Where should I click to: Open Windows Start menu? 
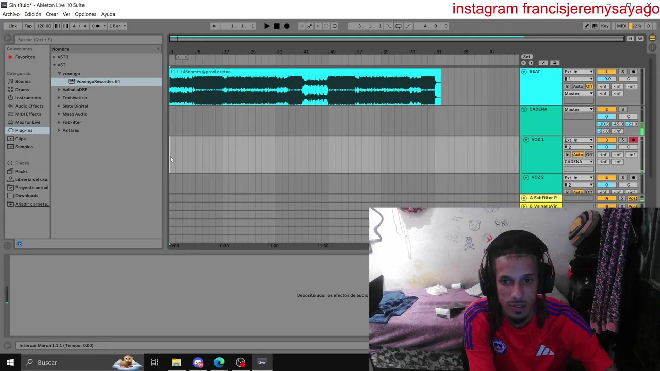click(x=10, y=362)
